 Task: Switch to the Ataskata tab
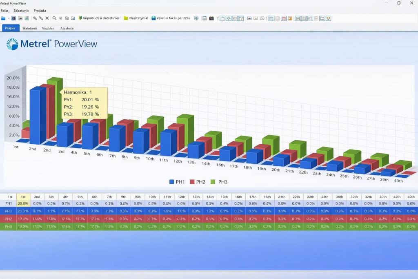[67, 28]
